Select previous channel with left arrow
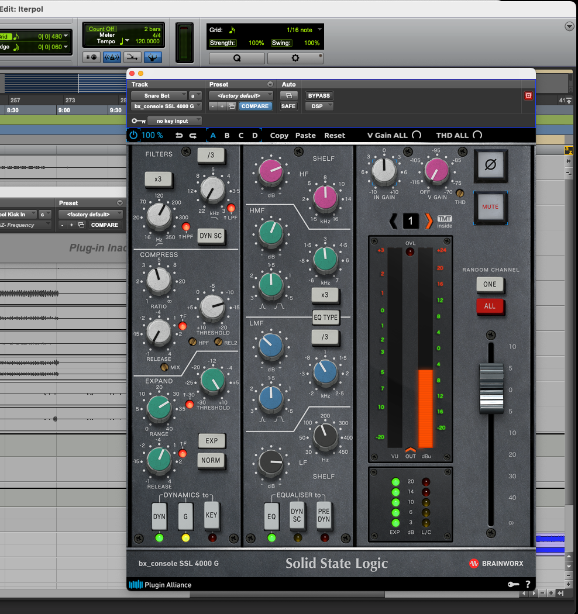The height and width of the screenshot is (614, 578). (393, 221)
